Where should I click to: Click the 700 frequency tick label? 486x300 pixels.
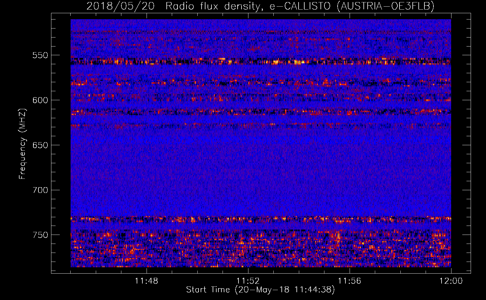coord(40,190)
